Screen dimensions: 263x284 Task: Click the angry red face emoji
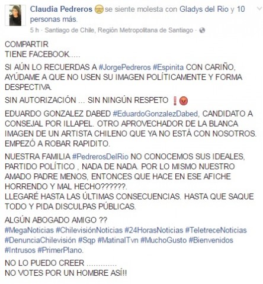point(184,101)
